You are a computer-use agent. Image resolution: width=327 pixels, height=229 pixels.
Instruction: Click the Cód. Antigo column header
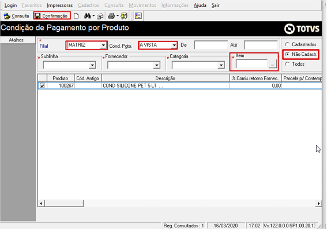[88, 78]
